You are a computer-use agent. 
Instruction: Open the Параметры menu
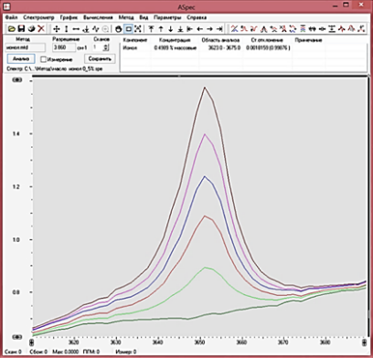(167, 17)
